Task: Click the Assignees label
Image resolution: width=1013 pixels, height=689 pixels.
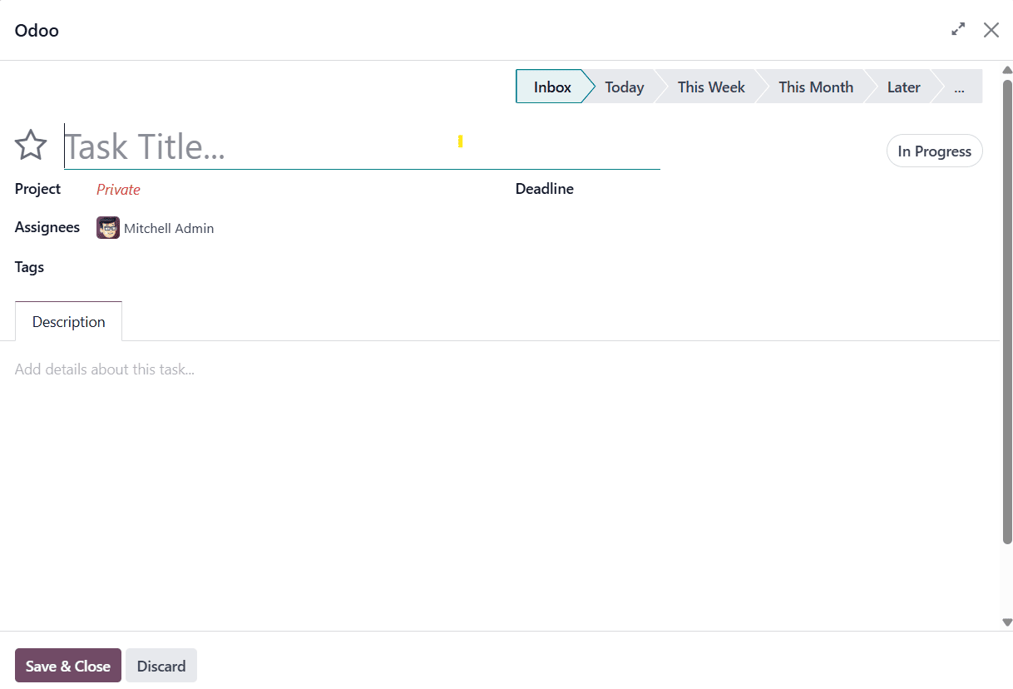Action: pyautogui.click(x=47, y=227)
